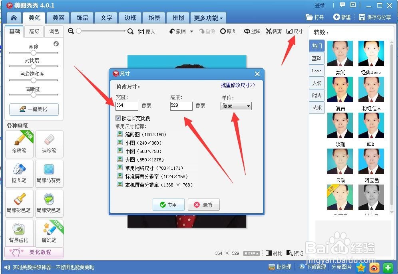The height and width of the screenshot is (274, 398).
Task: Create new image with 新建
Action: [342, 17]
